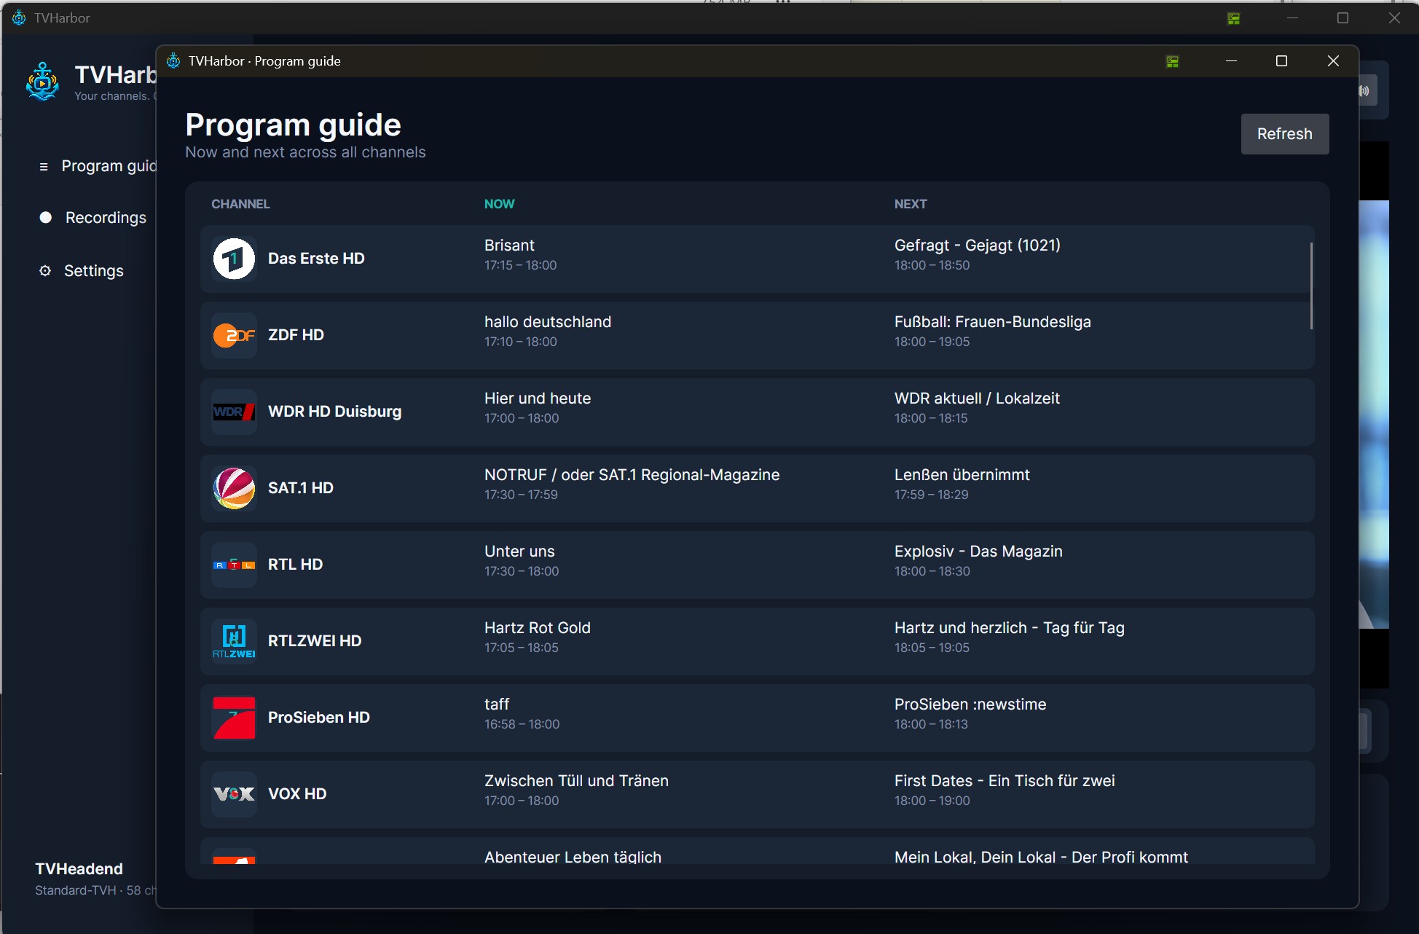
Task: Refresh the program guide
Action: [x=1285, y=134]
